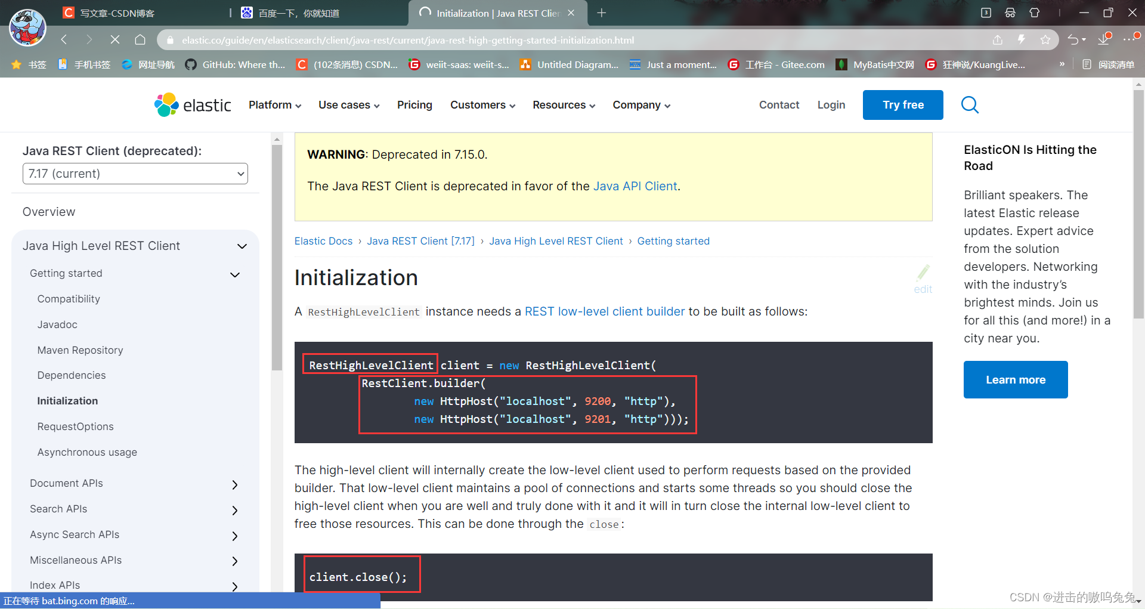Bookmark this page with star icon
This screenshot has height=609, width=1145.
(x=1045, y=40)
